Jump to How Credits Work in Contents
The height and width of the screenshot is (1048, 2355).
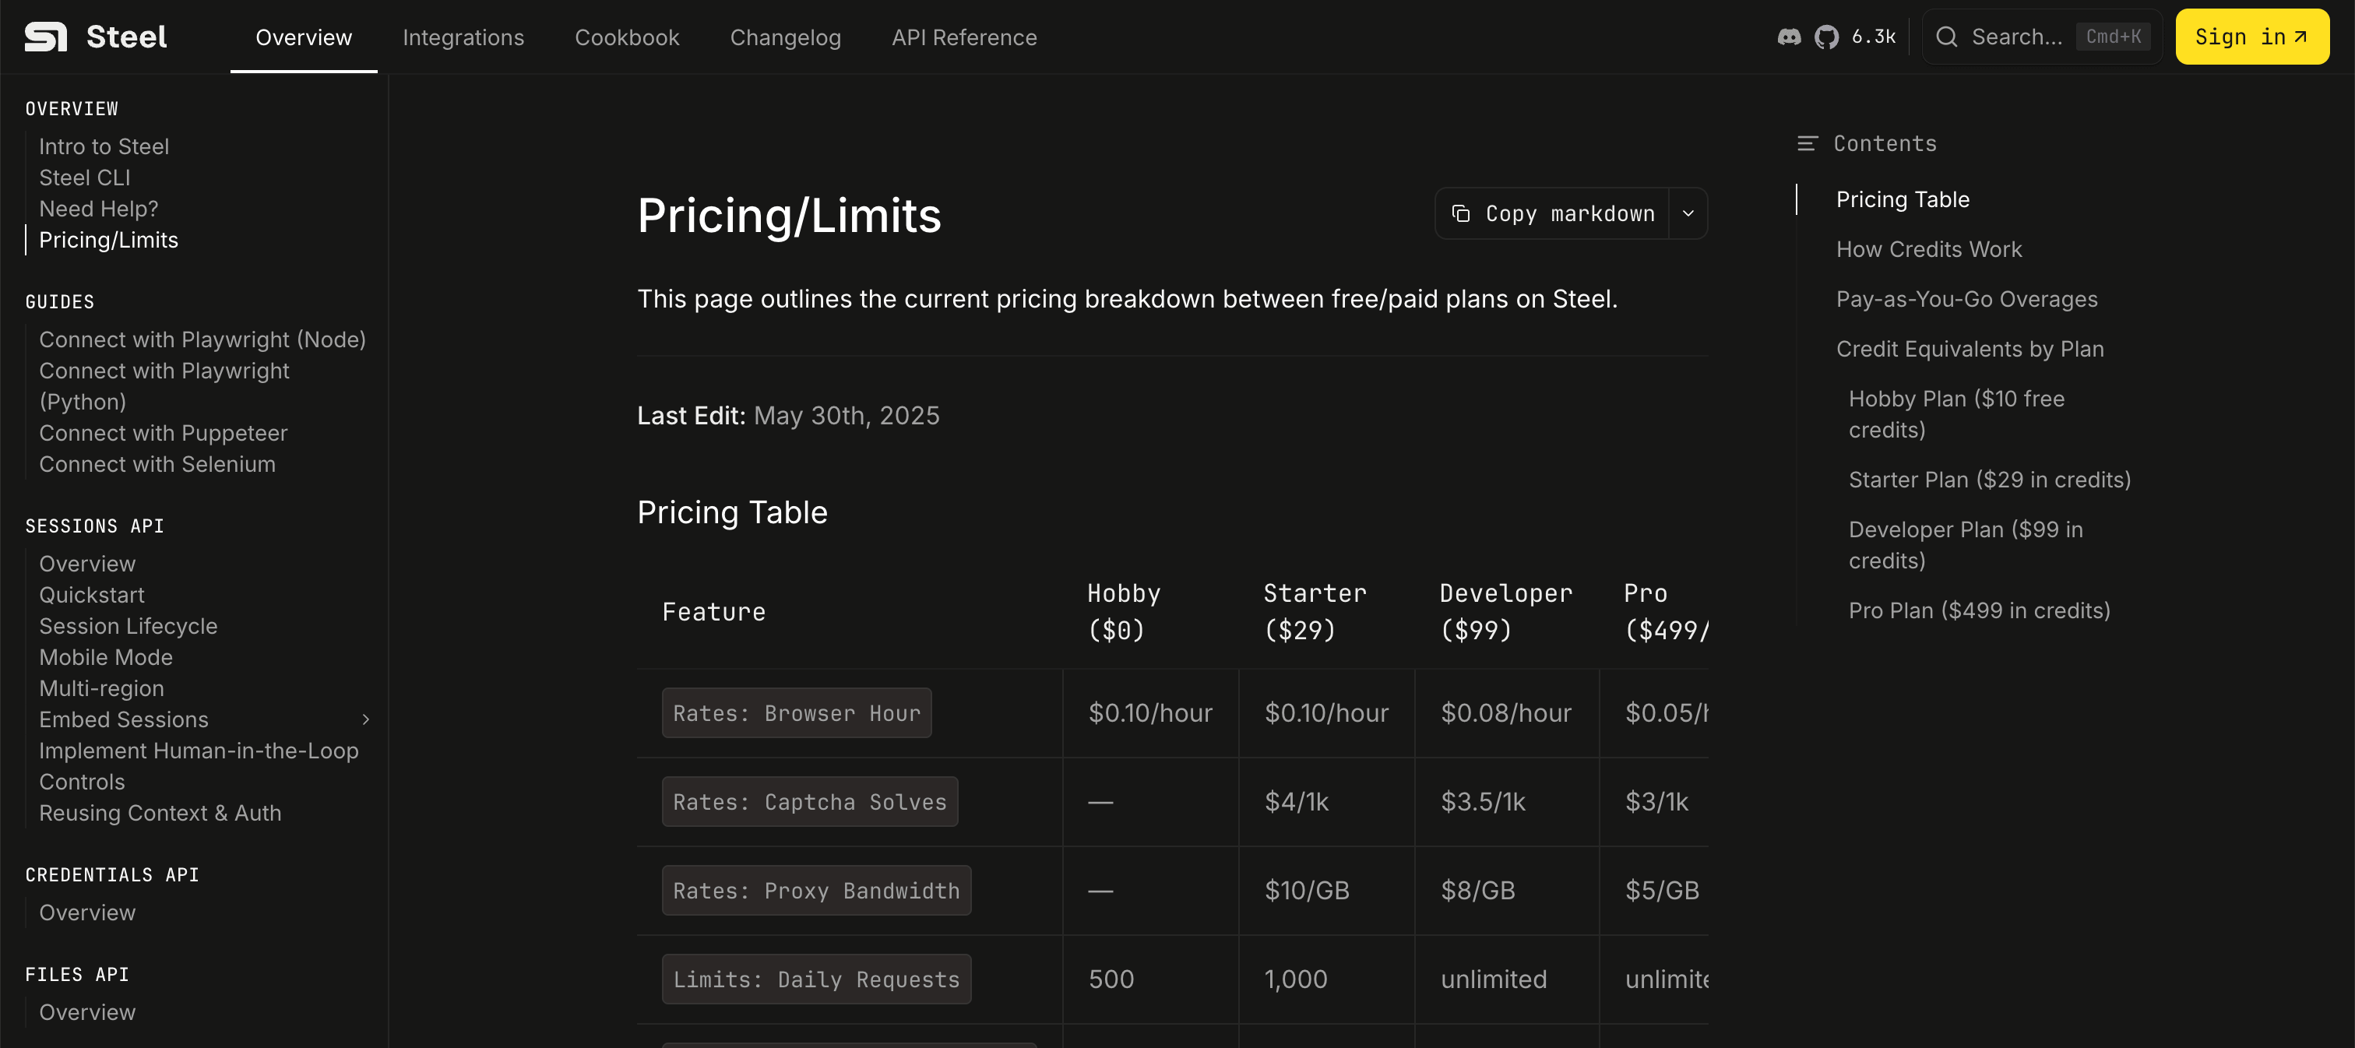pos(1929,248)
